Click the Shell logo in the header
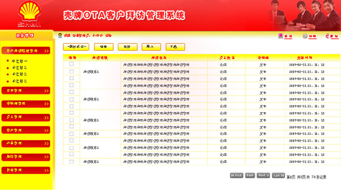Screen dimensions: 341x191 coord(29,14)
